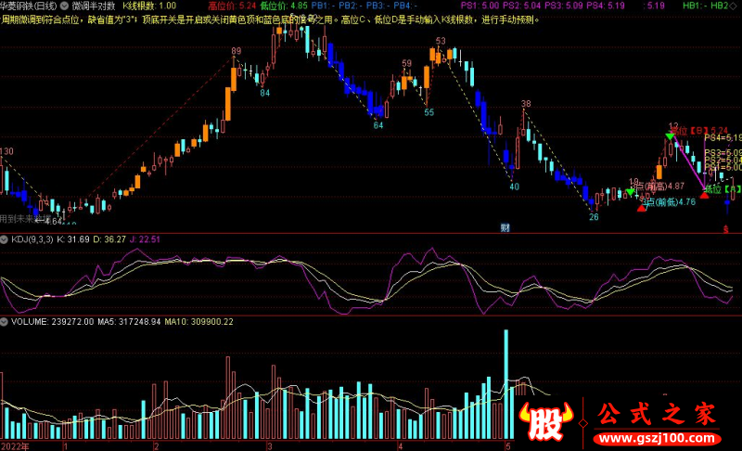Viewport: 742px width, 451px height.
Task: Click month 3 marker on time axis
Action: [x=269, y=445]
